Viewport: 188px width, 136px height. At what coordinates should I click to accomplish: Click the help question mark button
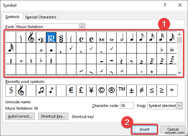pos(165,5)
